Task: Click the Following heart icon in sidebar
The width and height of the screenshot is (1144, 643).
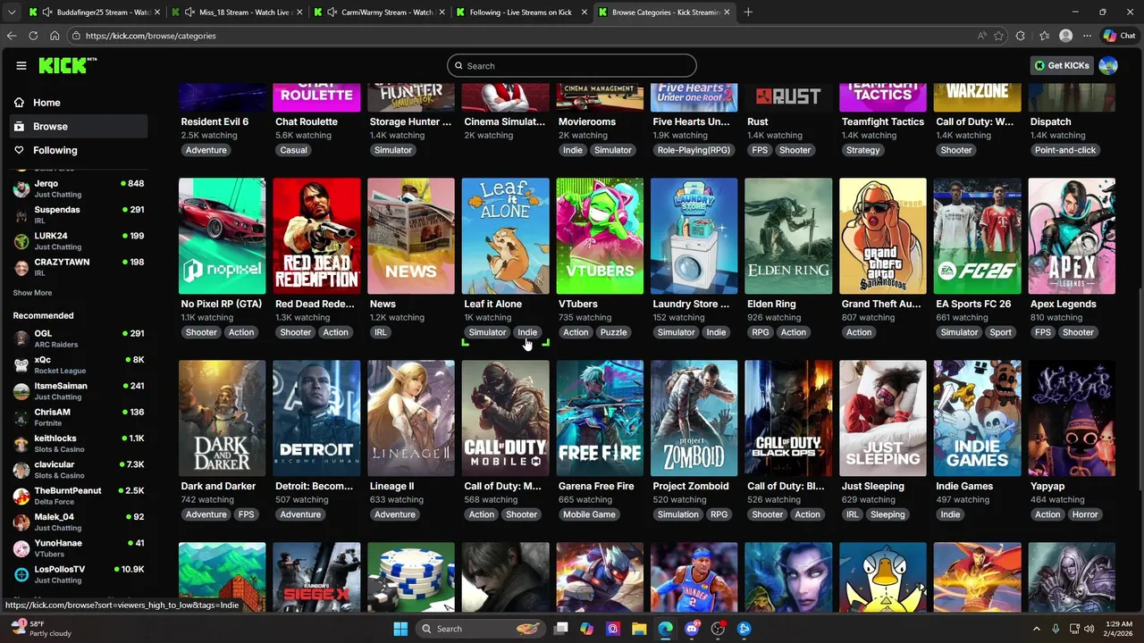Action: (19, 150)
